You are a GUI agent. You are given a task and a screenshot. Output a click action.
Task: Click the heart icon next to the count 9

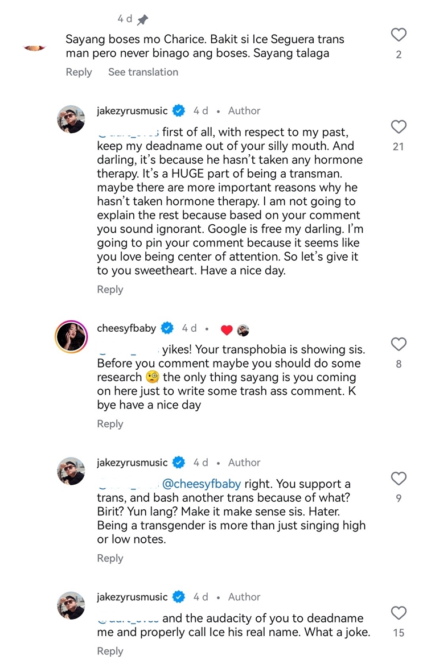tap(399, 479)
